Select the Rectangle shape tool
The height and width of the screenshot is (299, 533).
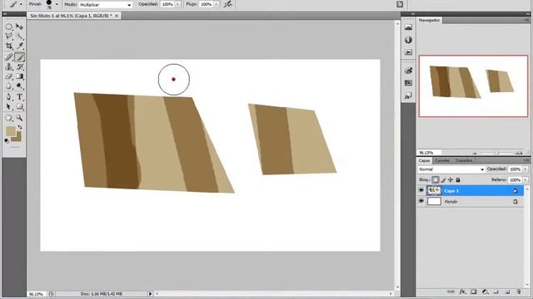[20, 107]
